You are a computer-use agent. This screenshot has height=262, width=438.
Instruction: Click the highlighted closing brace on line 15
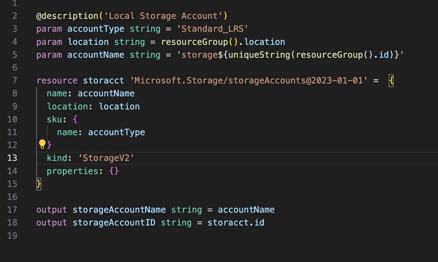pos(39,184)
